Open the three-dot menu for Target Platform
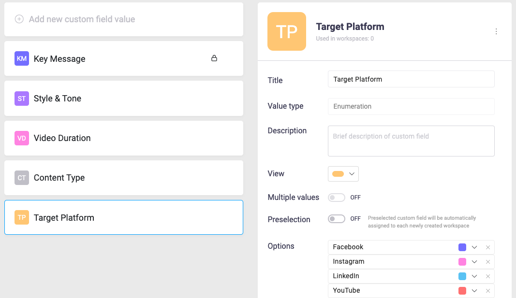The width and height of the screenshot is (516, 298). pos(496,31)
